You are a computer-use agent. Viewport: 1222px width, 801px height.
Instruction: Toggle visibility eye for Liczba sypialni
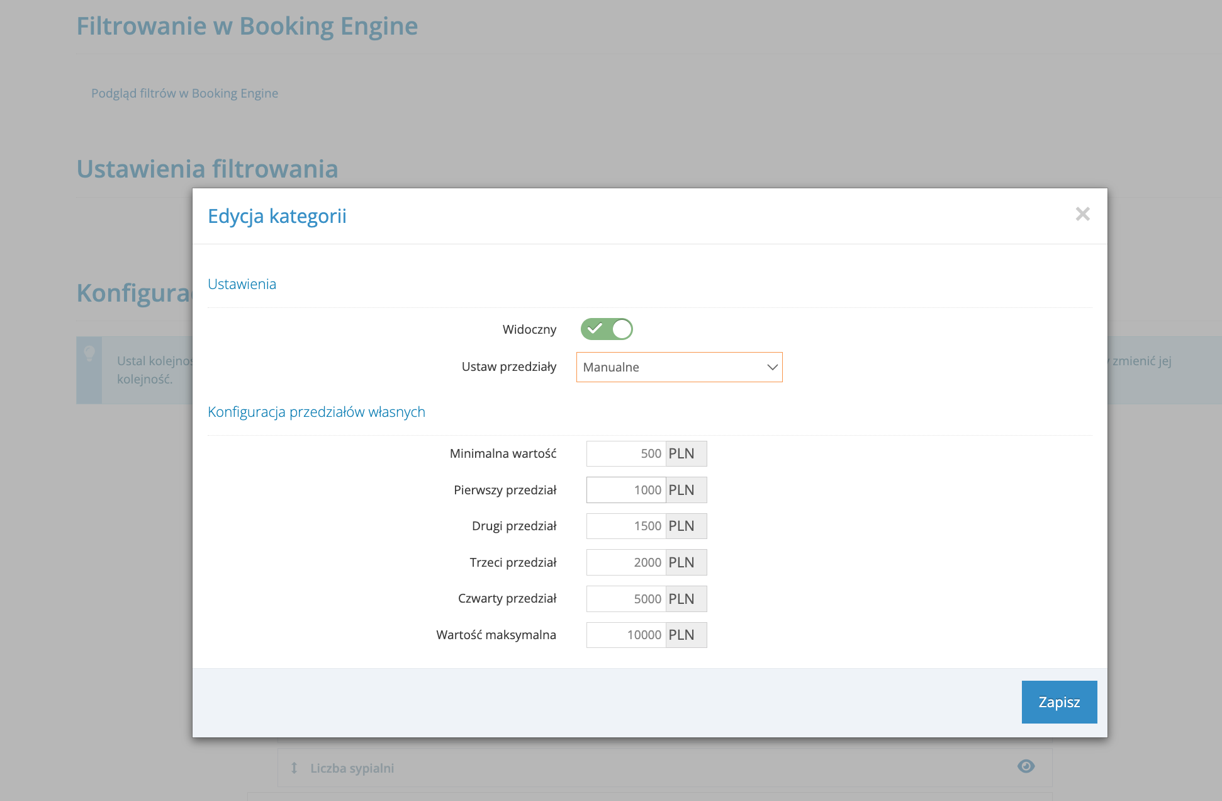[1026, 766]
